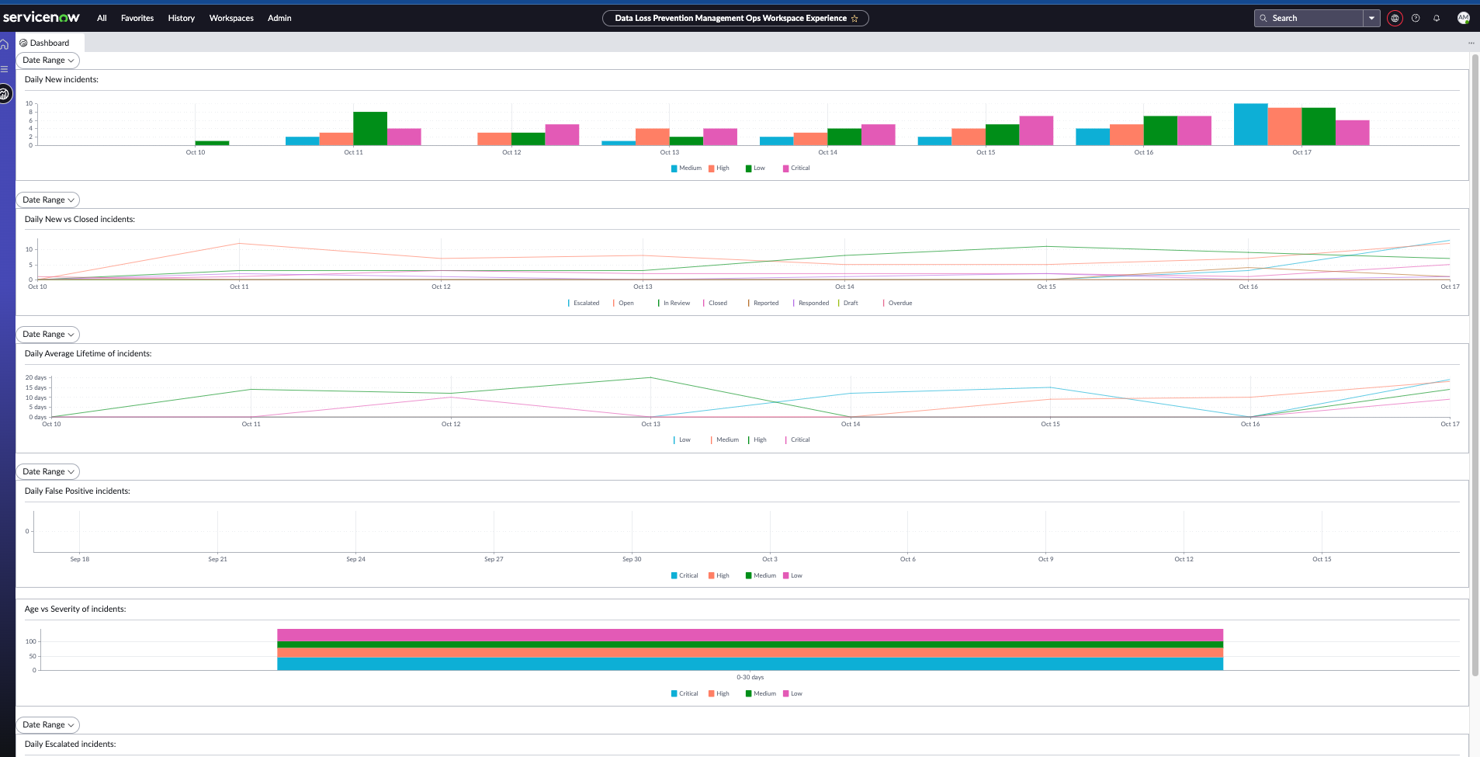Open the Favorites menu
Image resolution: width=1480 pixels, height=757 pixels.
[x=137, y=18]
